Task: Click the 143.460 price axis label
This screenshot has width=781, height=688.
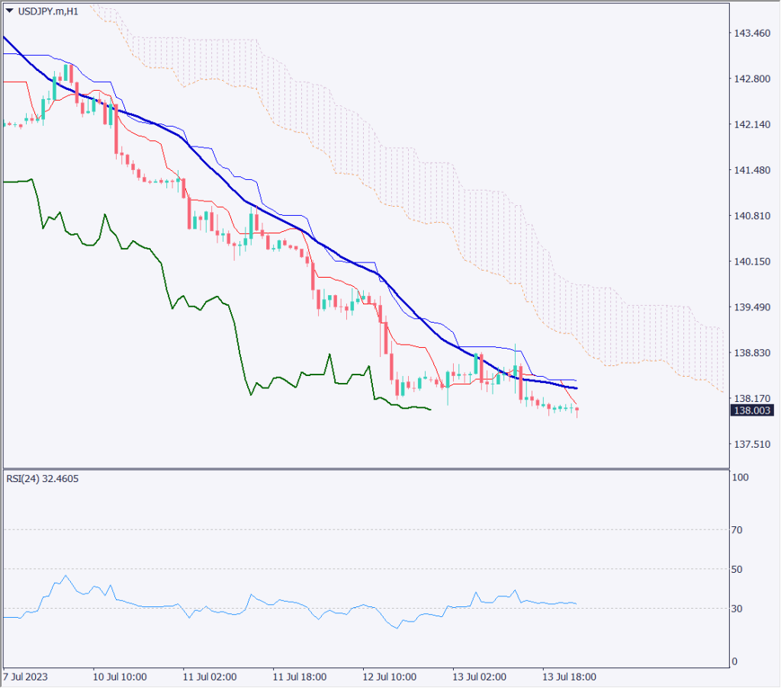Action: pyautogui.click(x=750, y=34)
